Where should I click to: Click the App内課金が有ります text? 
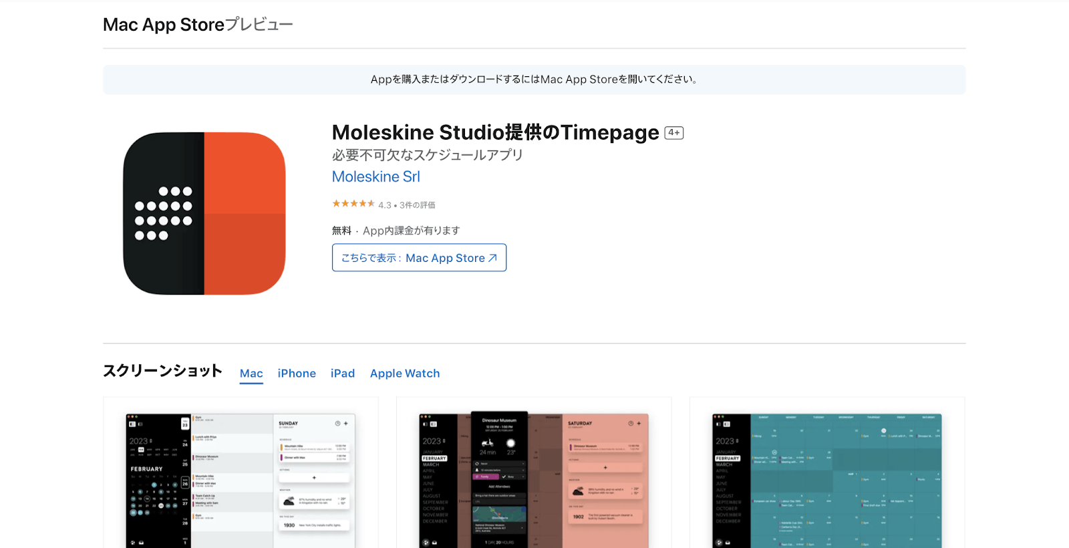point(412,231)
